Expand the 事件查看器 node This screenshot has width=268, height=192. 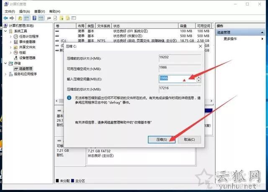point(10,42)
